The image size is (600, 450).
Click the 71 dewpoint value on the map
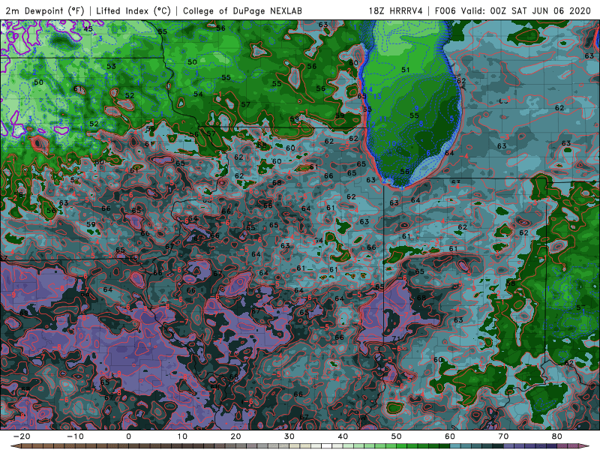396,339
